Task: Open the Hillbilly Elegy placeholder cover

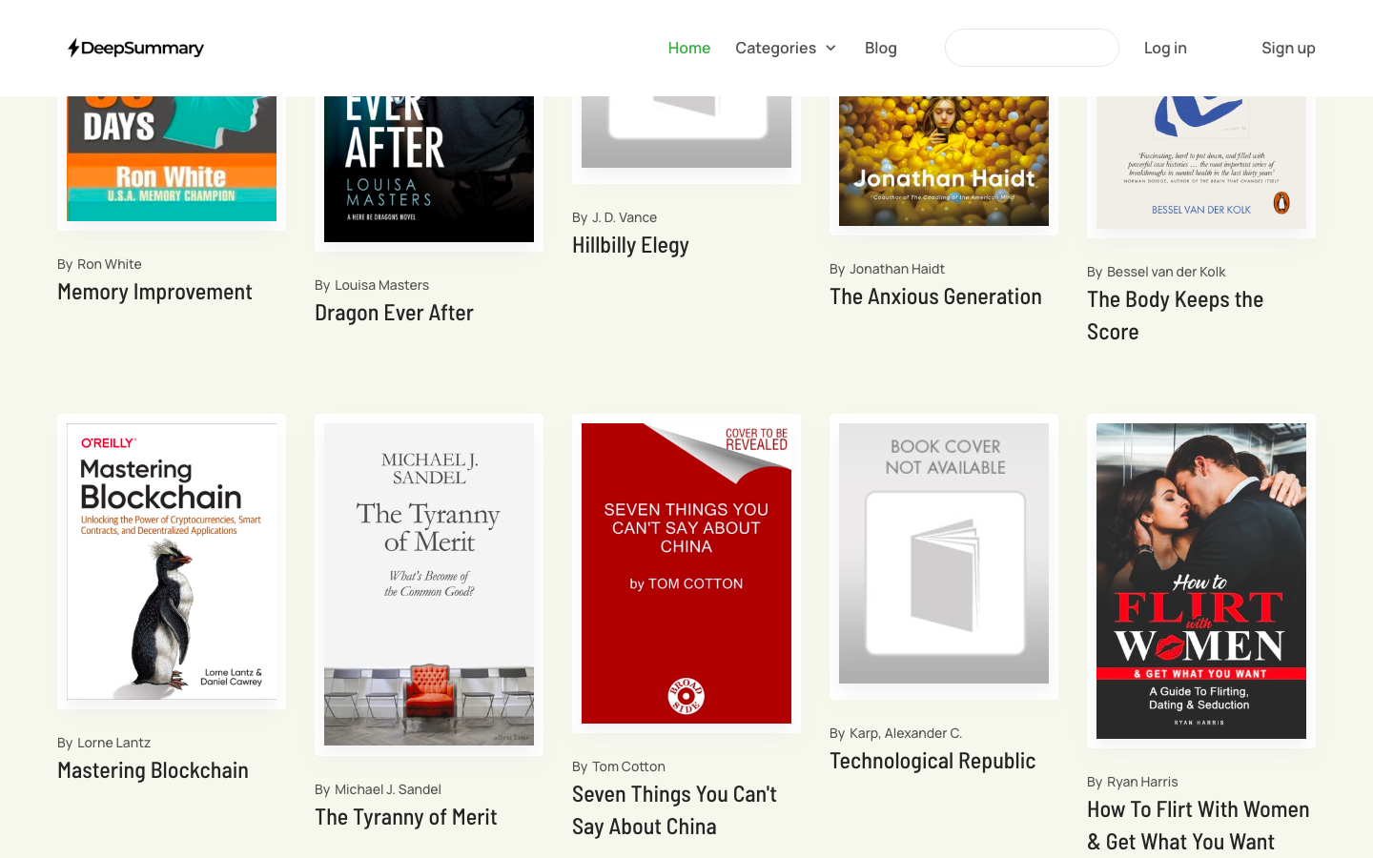Action: [686, 132]
